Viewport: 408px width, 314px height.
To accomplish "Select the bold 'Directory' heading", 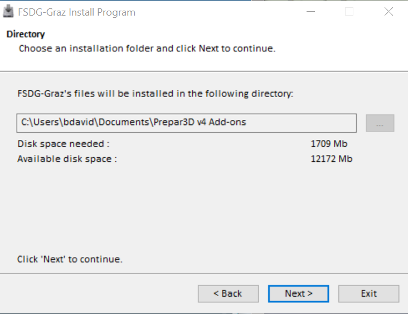I will [x=26, y=35].
